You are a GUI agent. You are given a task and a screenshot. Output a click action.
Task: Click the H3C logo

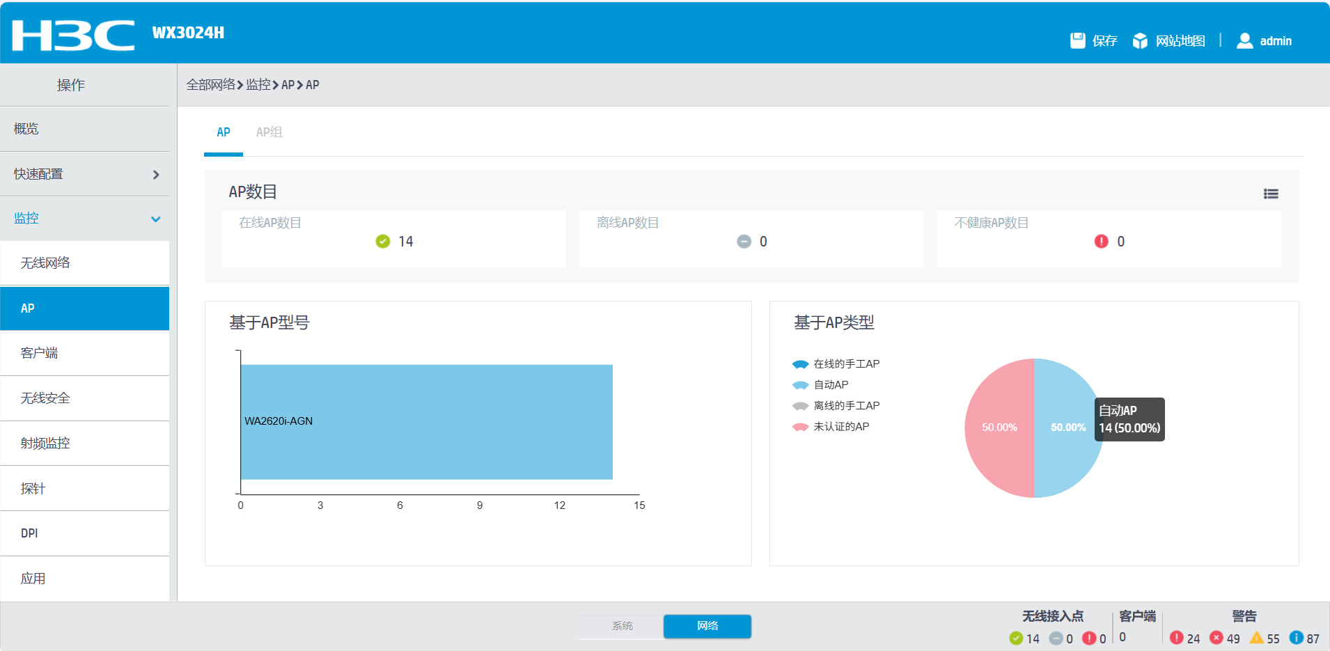click(x=74, y=35)
